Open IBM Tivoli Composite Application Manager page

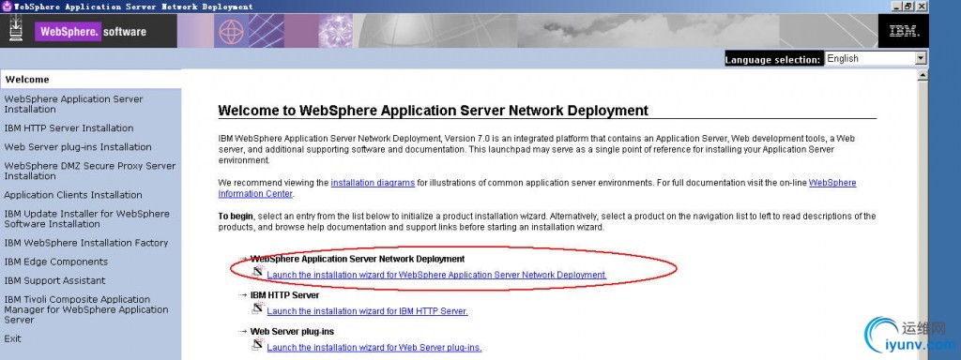[85, 309]
